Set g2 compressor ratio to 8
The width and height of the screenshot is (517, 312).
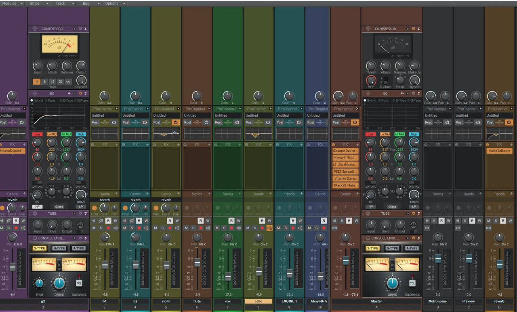pos(44,82)
